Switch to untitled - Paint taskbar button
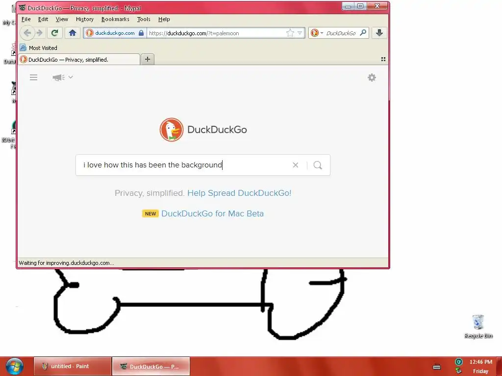The height and width of the screenshot is (376, 502). point(73,366)
